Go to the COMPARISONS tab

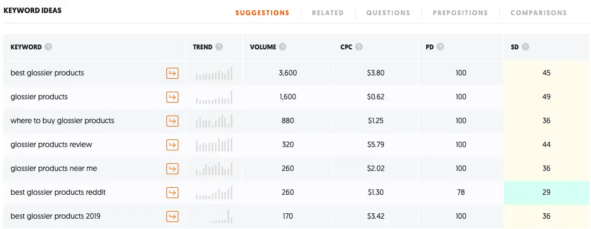538,13
